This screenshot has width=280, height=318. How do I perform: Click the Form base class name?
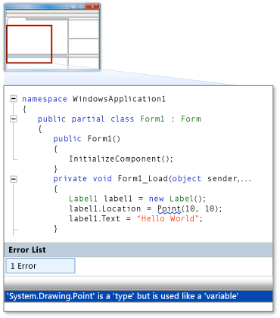coord(191,119)
